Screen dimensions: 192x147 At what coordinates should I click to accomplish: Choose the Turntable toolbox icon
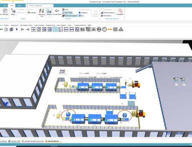(x=99, y=30)
